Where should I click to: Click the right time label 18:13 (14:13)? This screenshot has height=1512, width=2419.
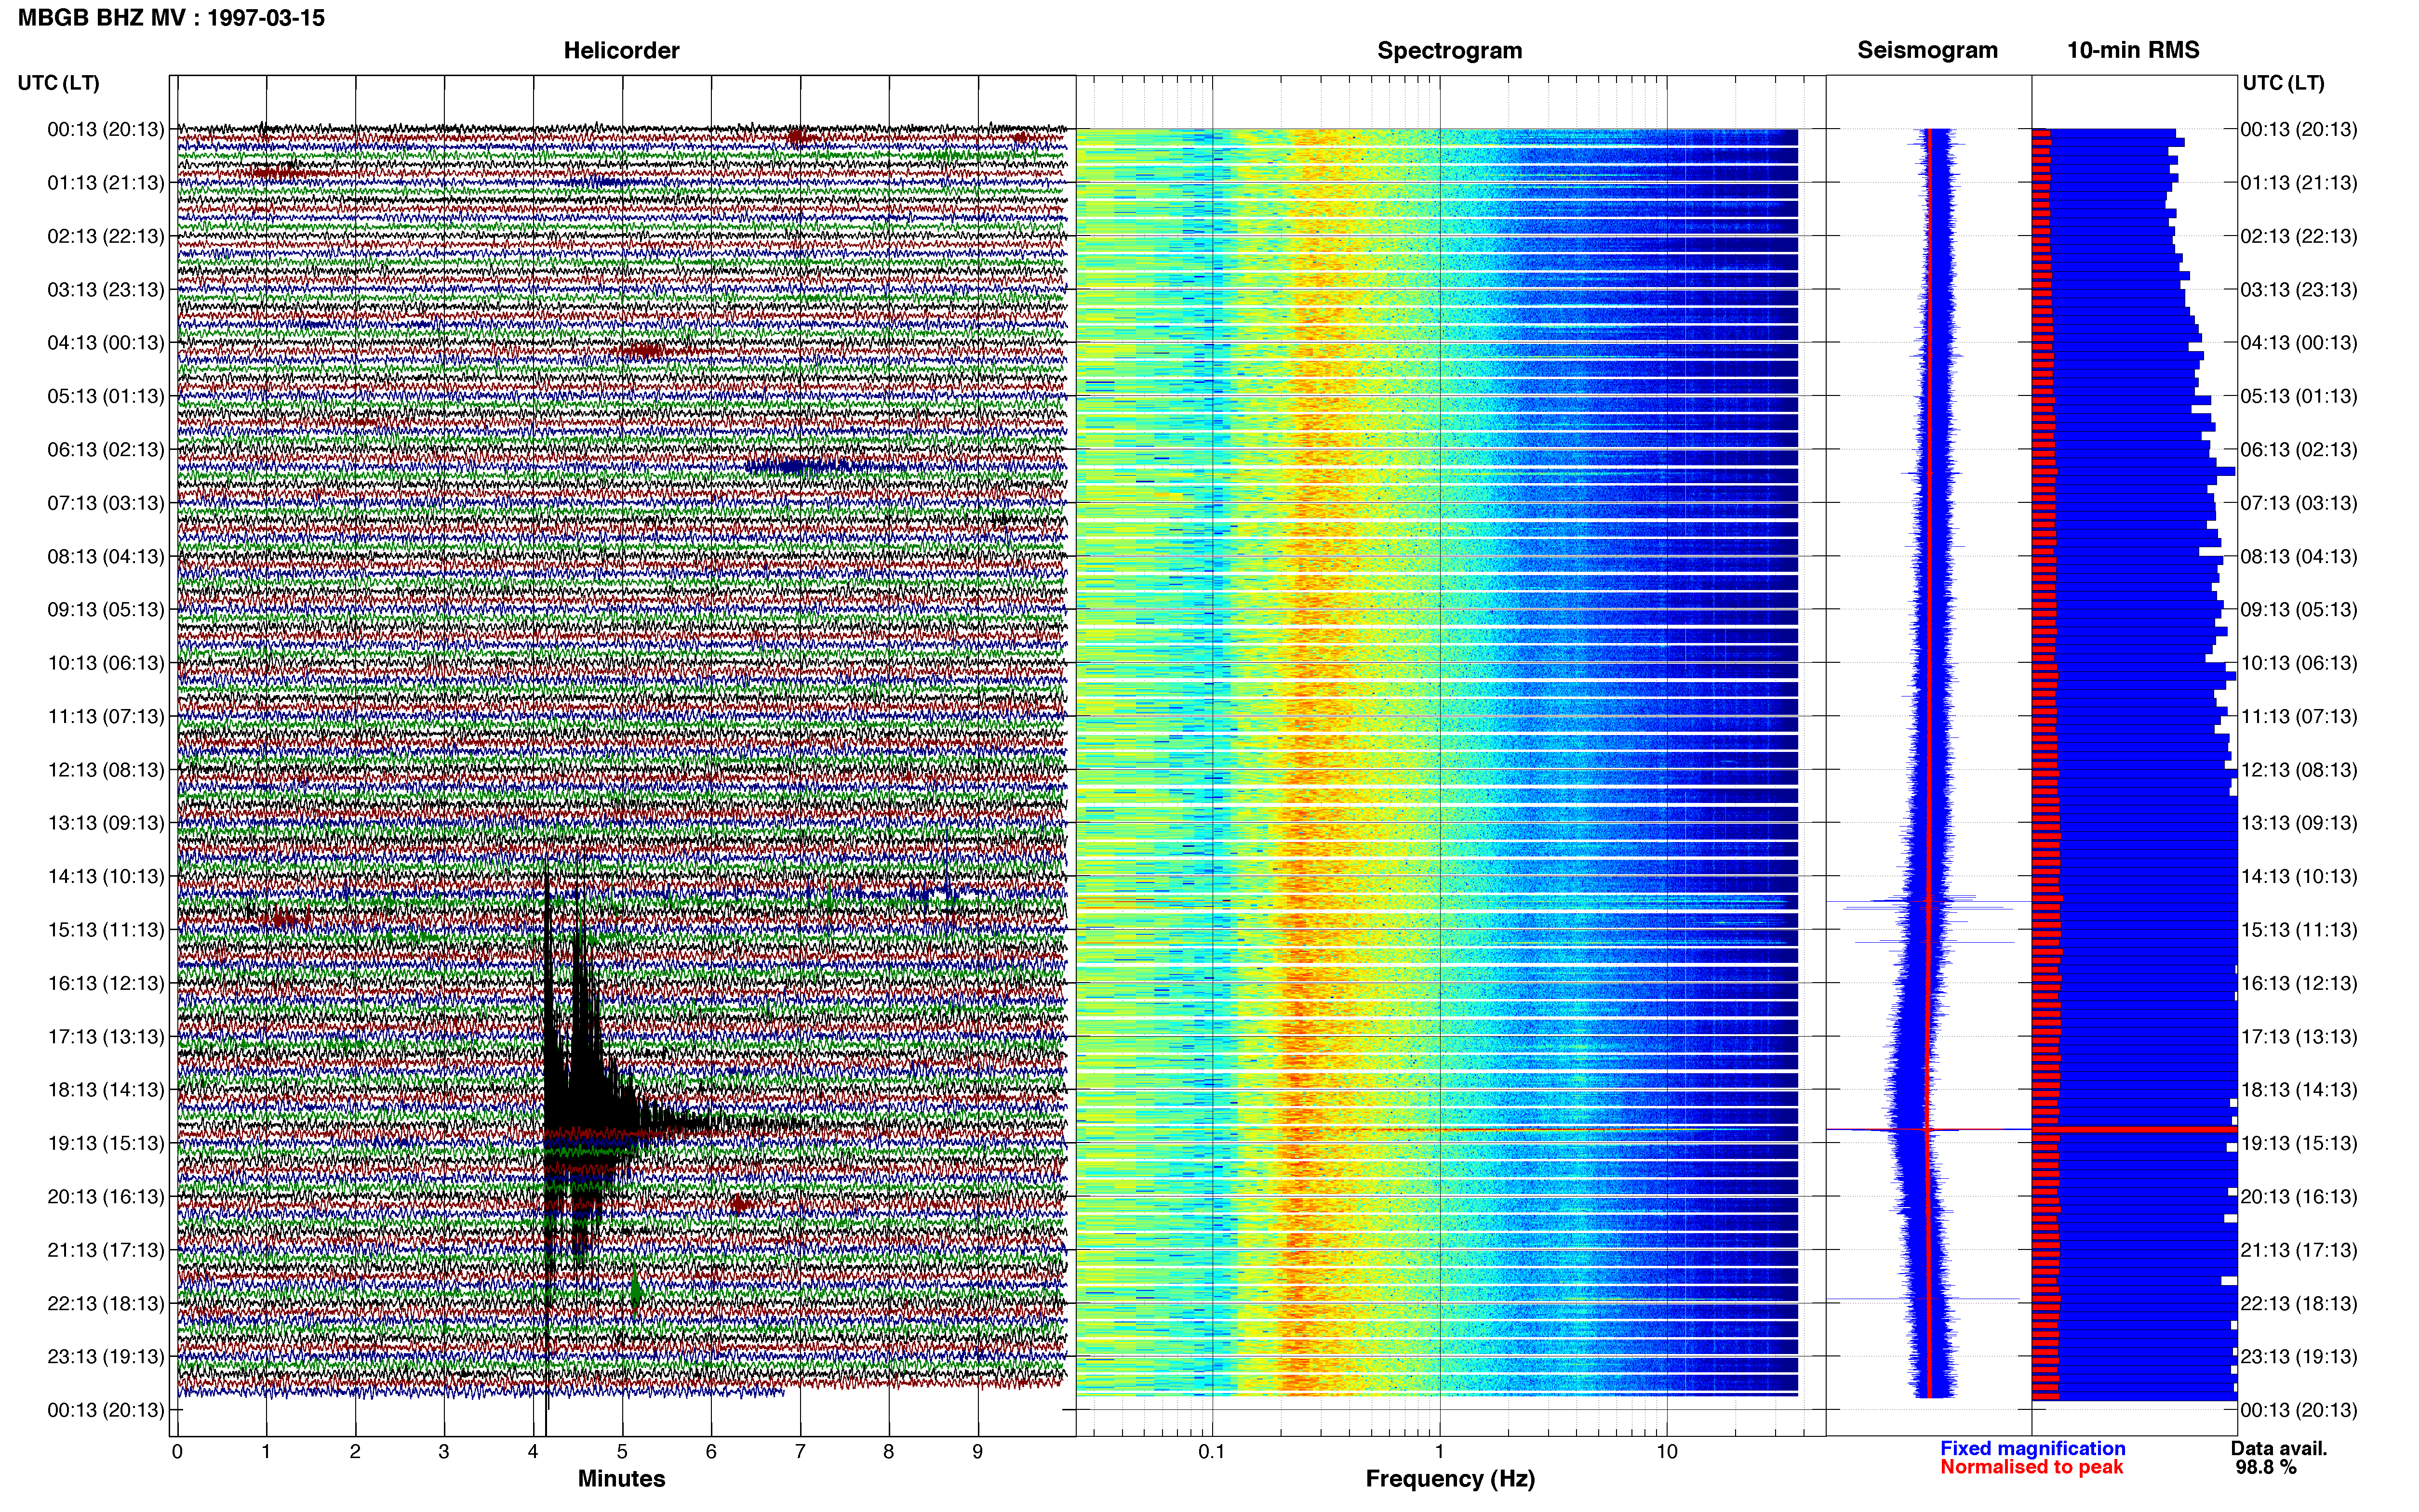click(2299, 1090)
